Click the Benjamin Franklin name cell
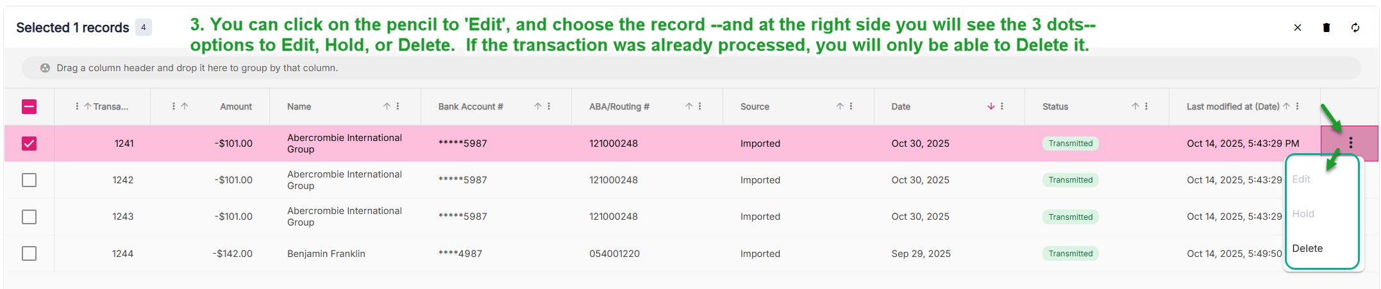The image size is (1381, 289). pyautogui.click(x=326, y=254)
